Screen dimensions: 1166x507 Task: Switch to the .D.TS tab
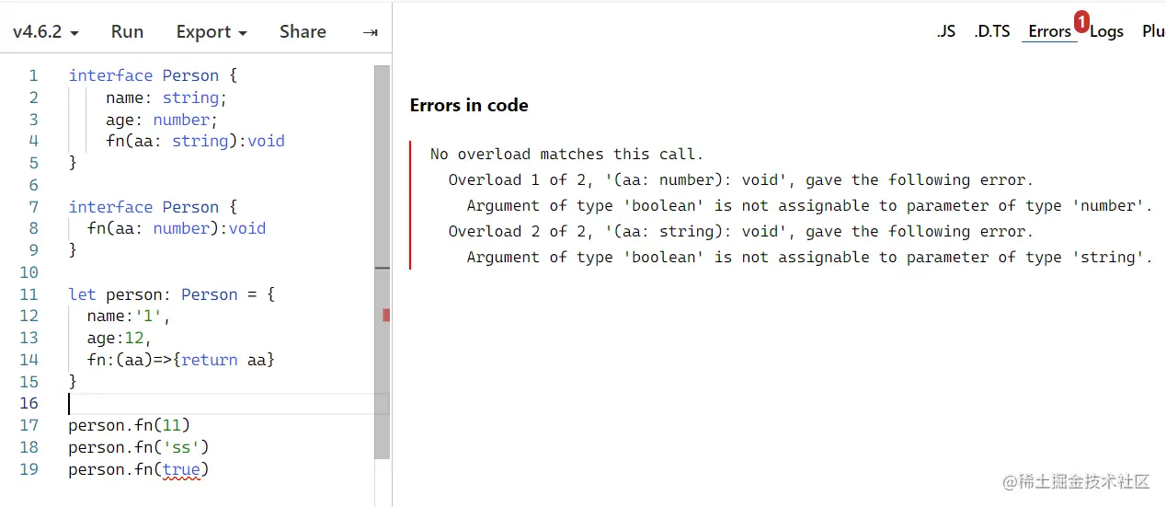click(x=992, y=31)
